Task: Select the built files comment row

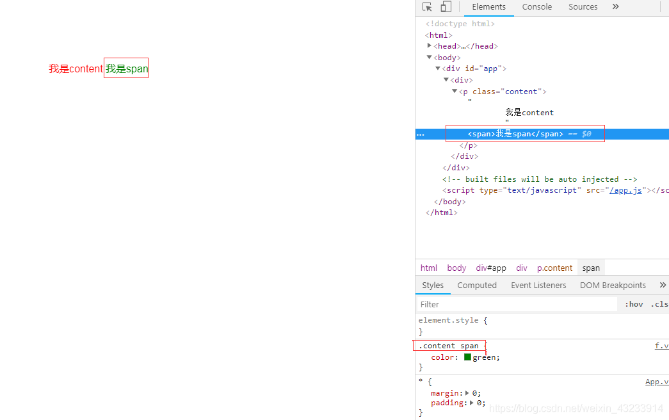Action: tap(540, 179)
